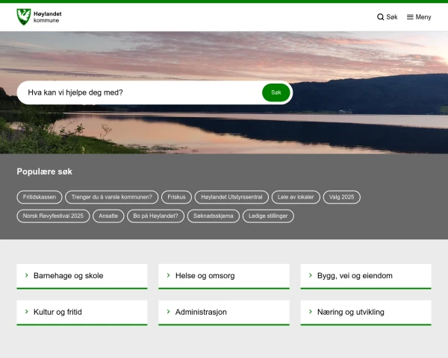Click the chevron beside Bygg, vei og eiendom
Screen dimensions: 448x358
pos(311,275)
